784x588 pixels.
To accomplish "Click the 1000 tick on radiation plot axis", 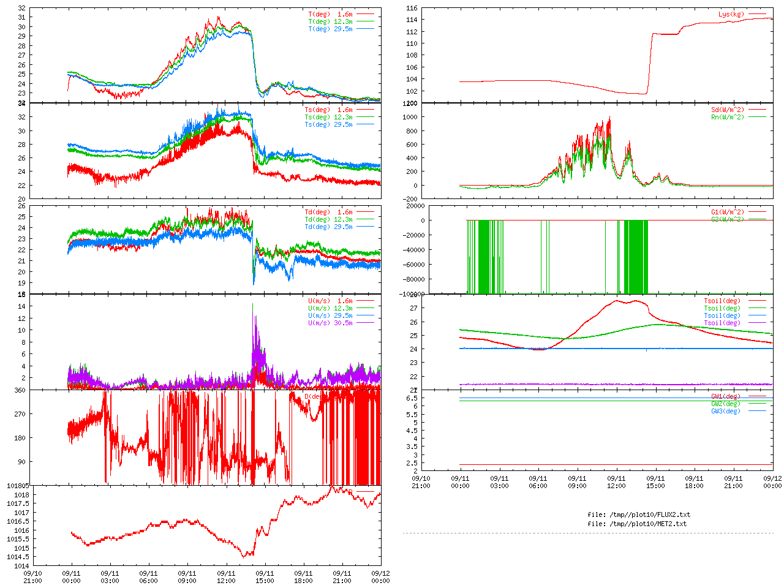I will [x=410, y=117].
